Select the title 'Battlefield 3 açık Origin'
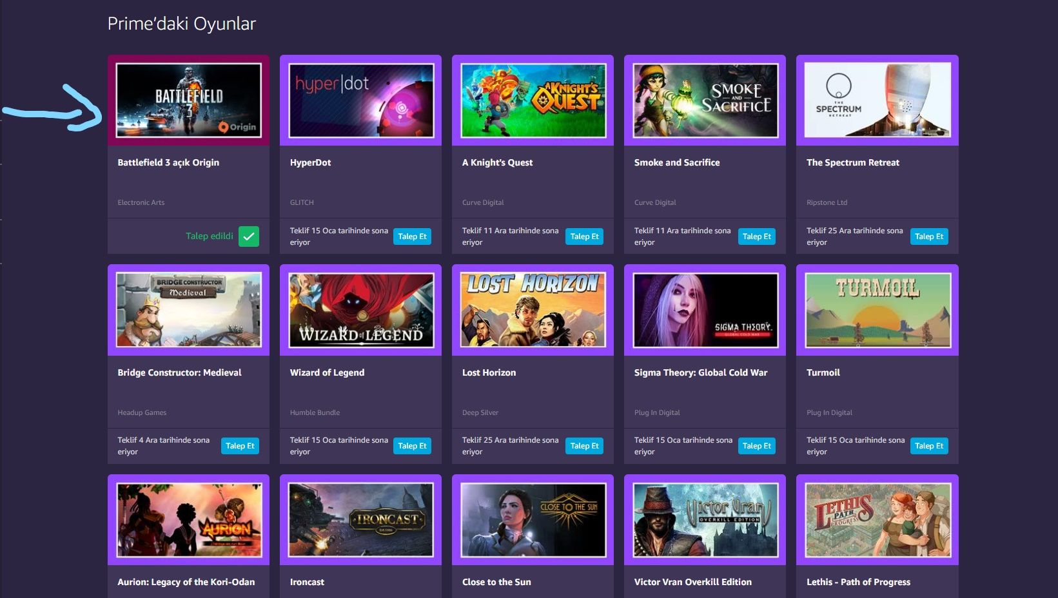This screenshot has width=1058, height=598. click(x=168, y=162)
